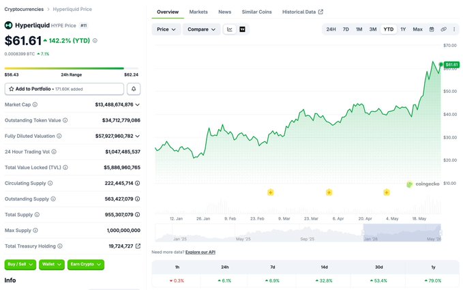Screen dimensions: 463x290
Task: Click the #11 rank badge
Action: click(x=84, y=25)
